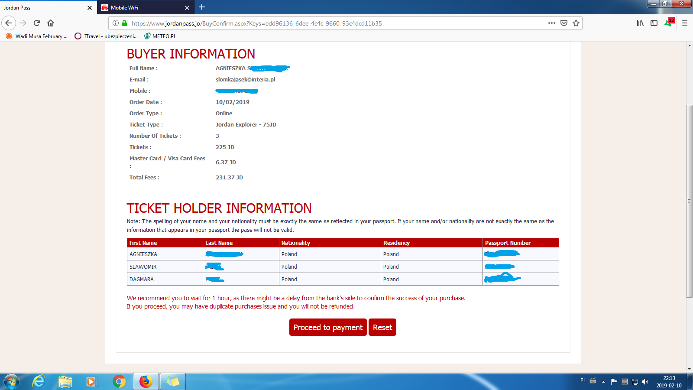
Task: Go to the Firefox home page
Action: [51, 23]
